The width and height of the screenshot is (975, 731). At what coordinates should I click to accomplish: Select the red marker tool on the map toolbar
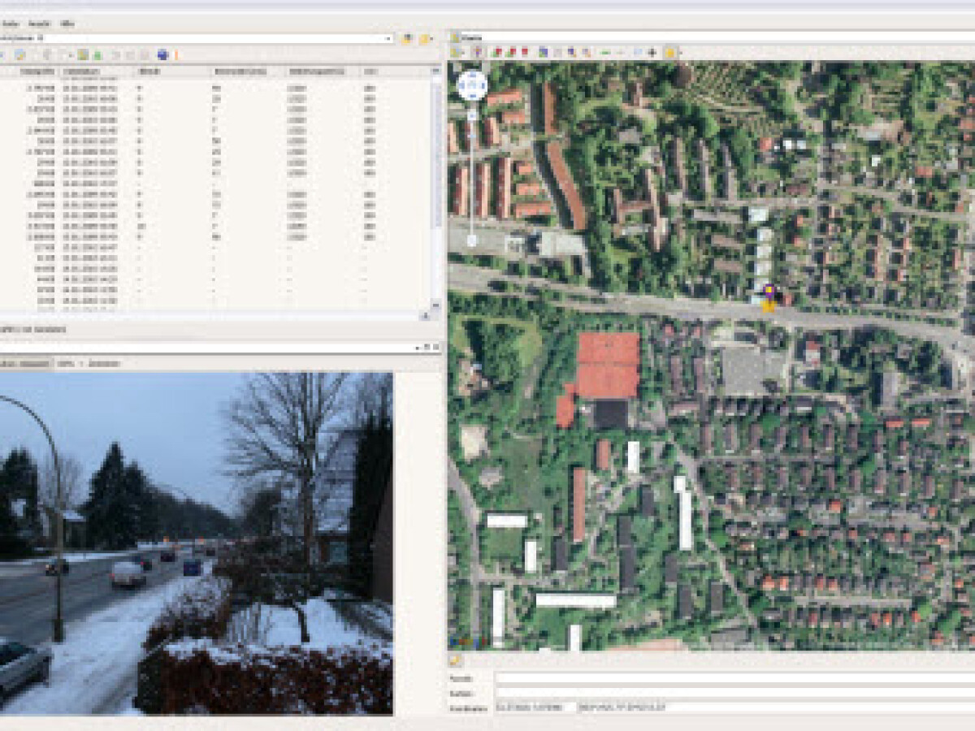(525, 51)
